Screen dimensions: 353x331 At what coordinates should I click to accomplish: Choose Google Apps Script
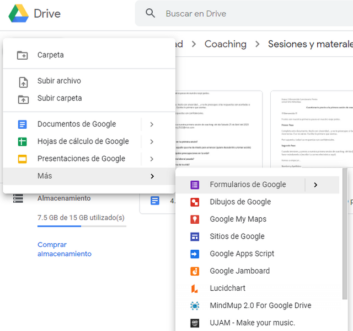point(258,254)
